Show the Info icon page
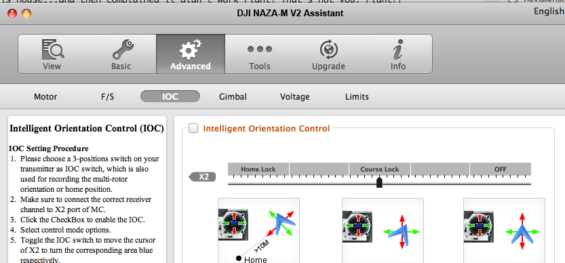 pyautogui.click(x=398, y=49)
